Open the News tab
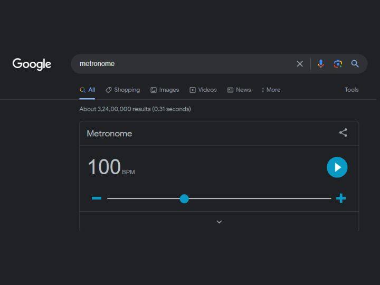This screenshot has width=380, height=285. click(239, 90)
